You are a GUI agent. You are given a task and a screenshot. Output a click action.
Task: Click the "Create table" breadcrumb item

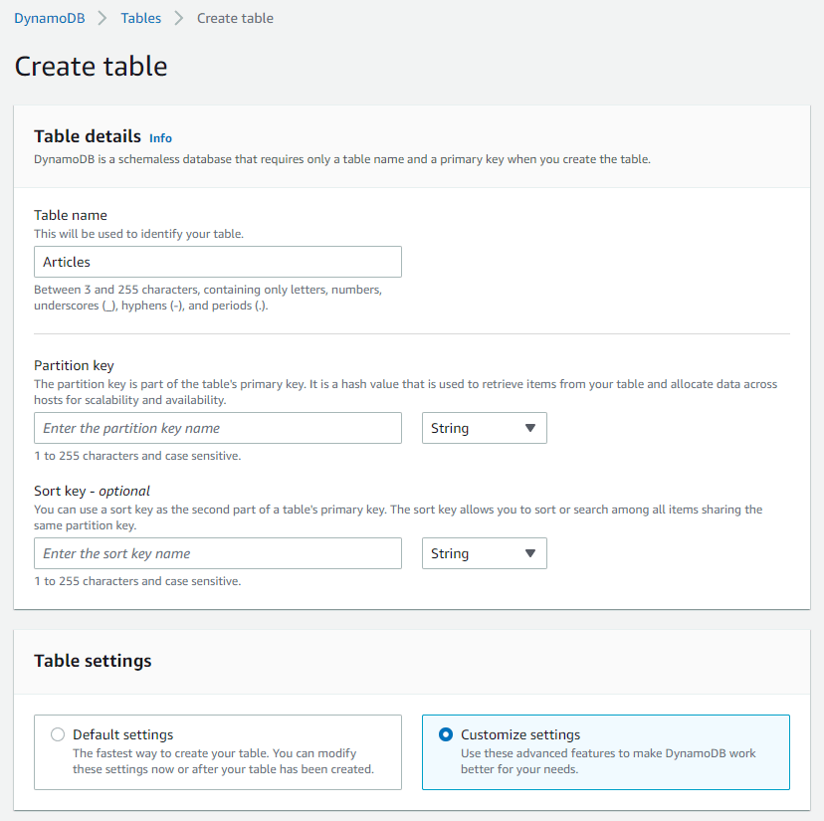[x=235, y=18]
